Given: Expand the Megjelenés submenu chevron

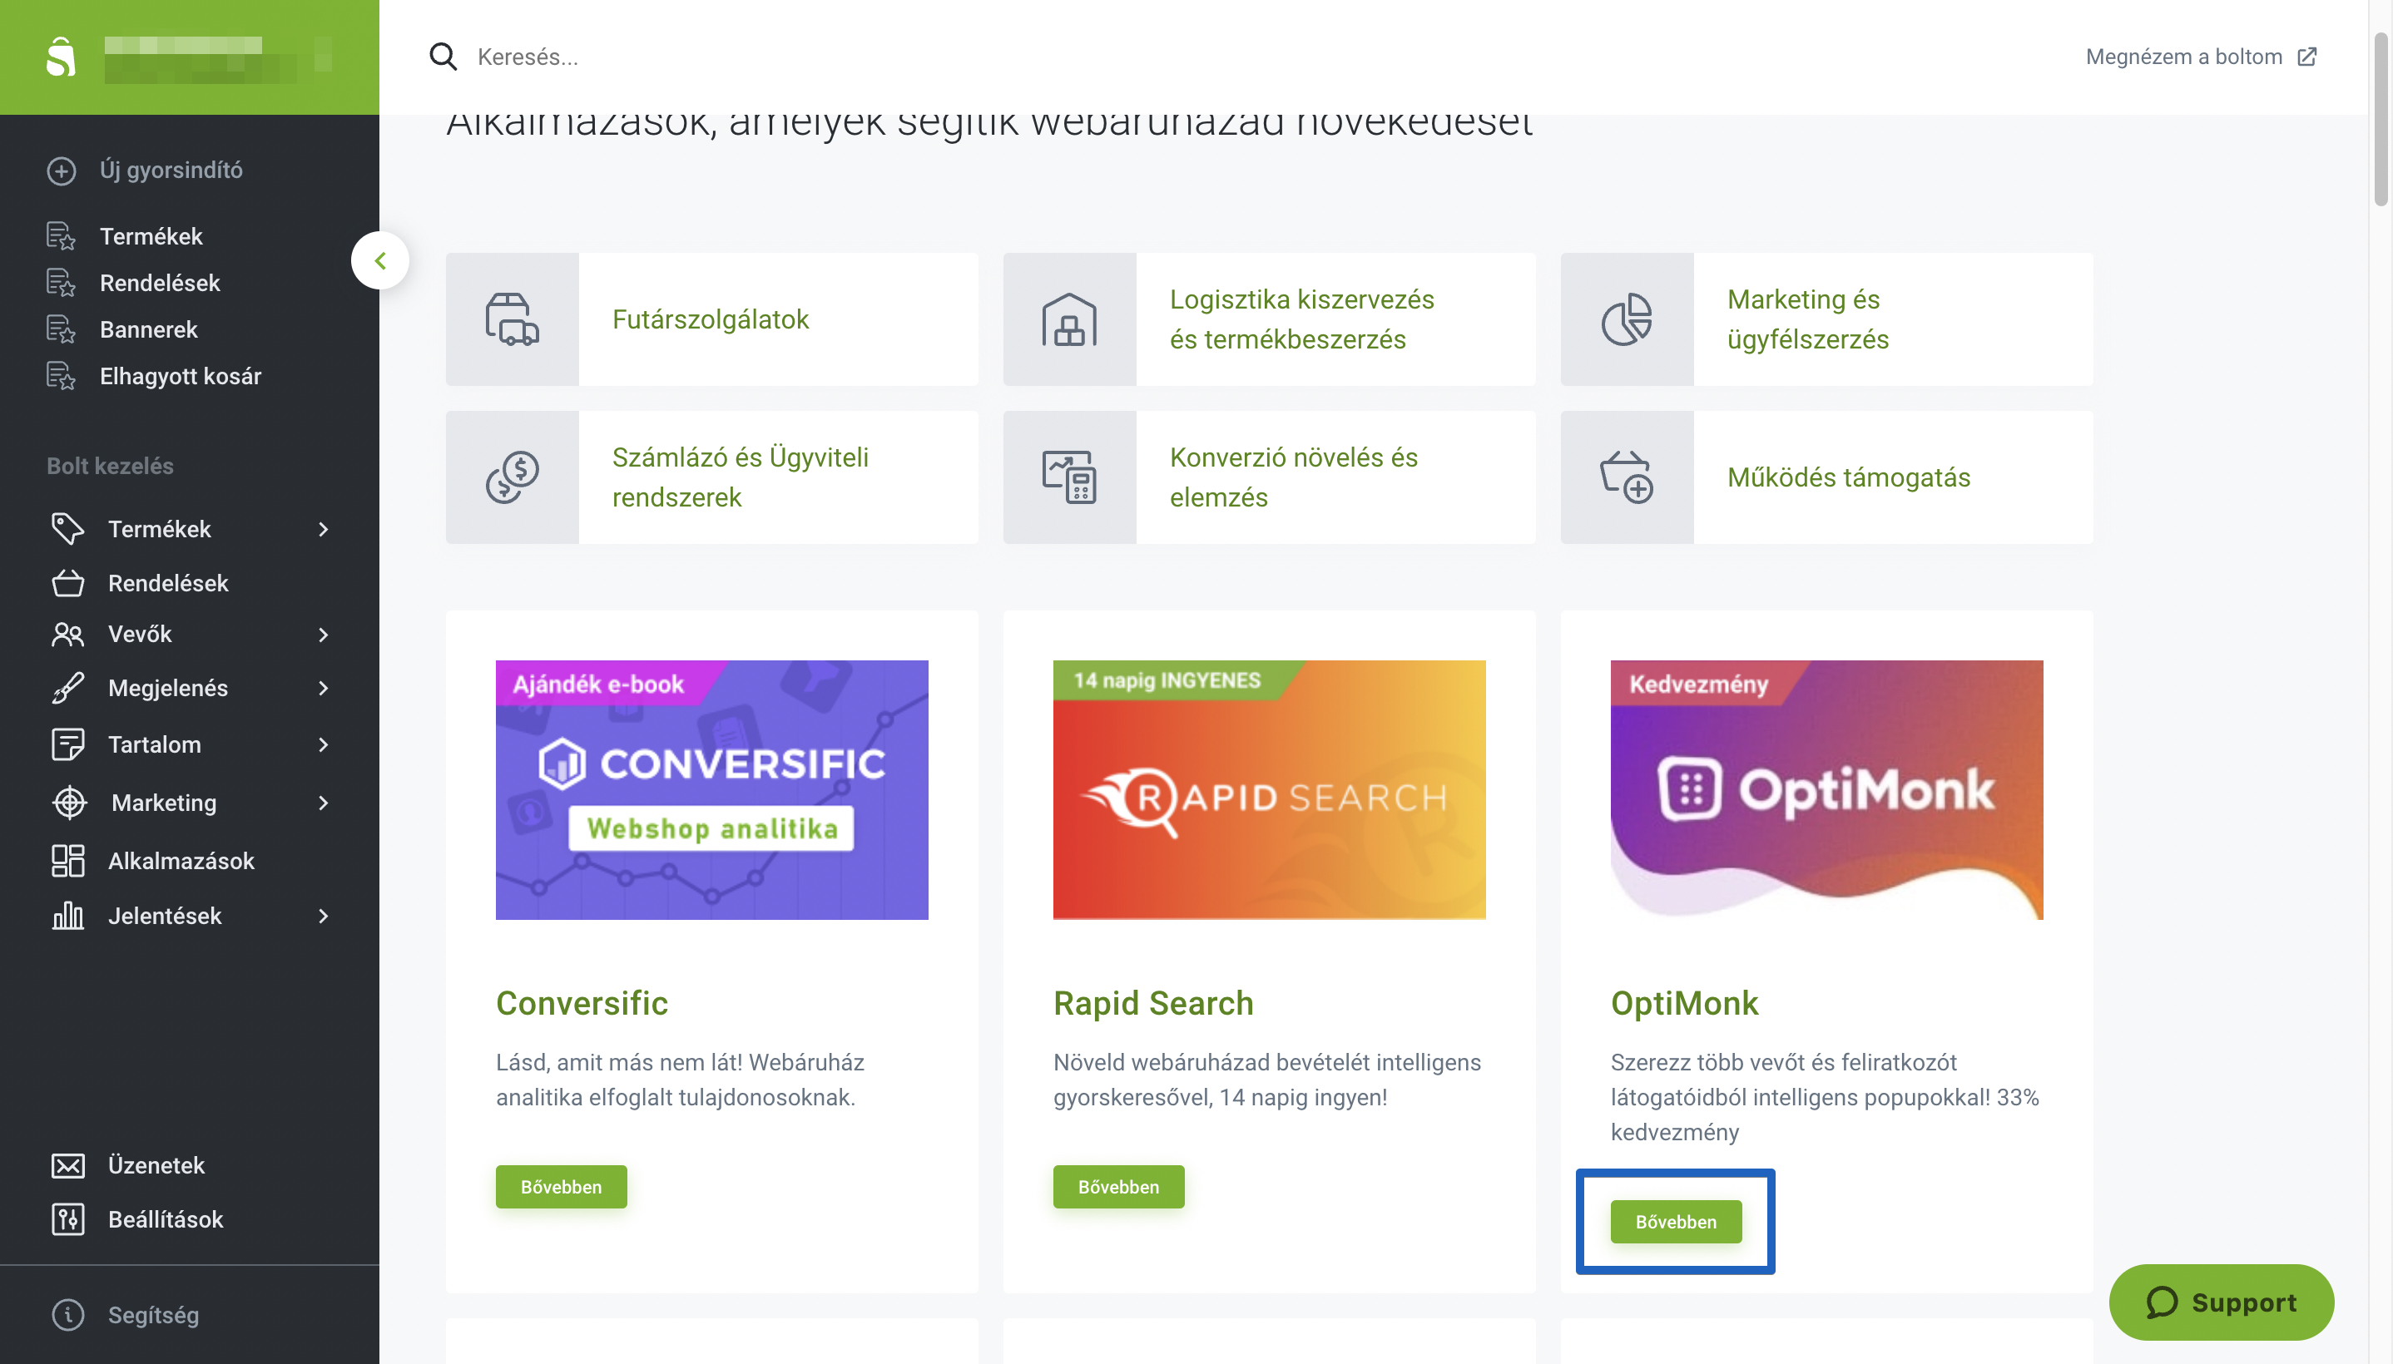Looking at the screenshot, I should 323,688.
